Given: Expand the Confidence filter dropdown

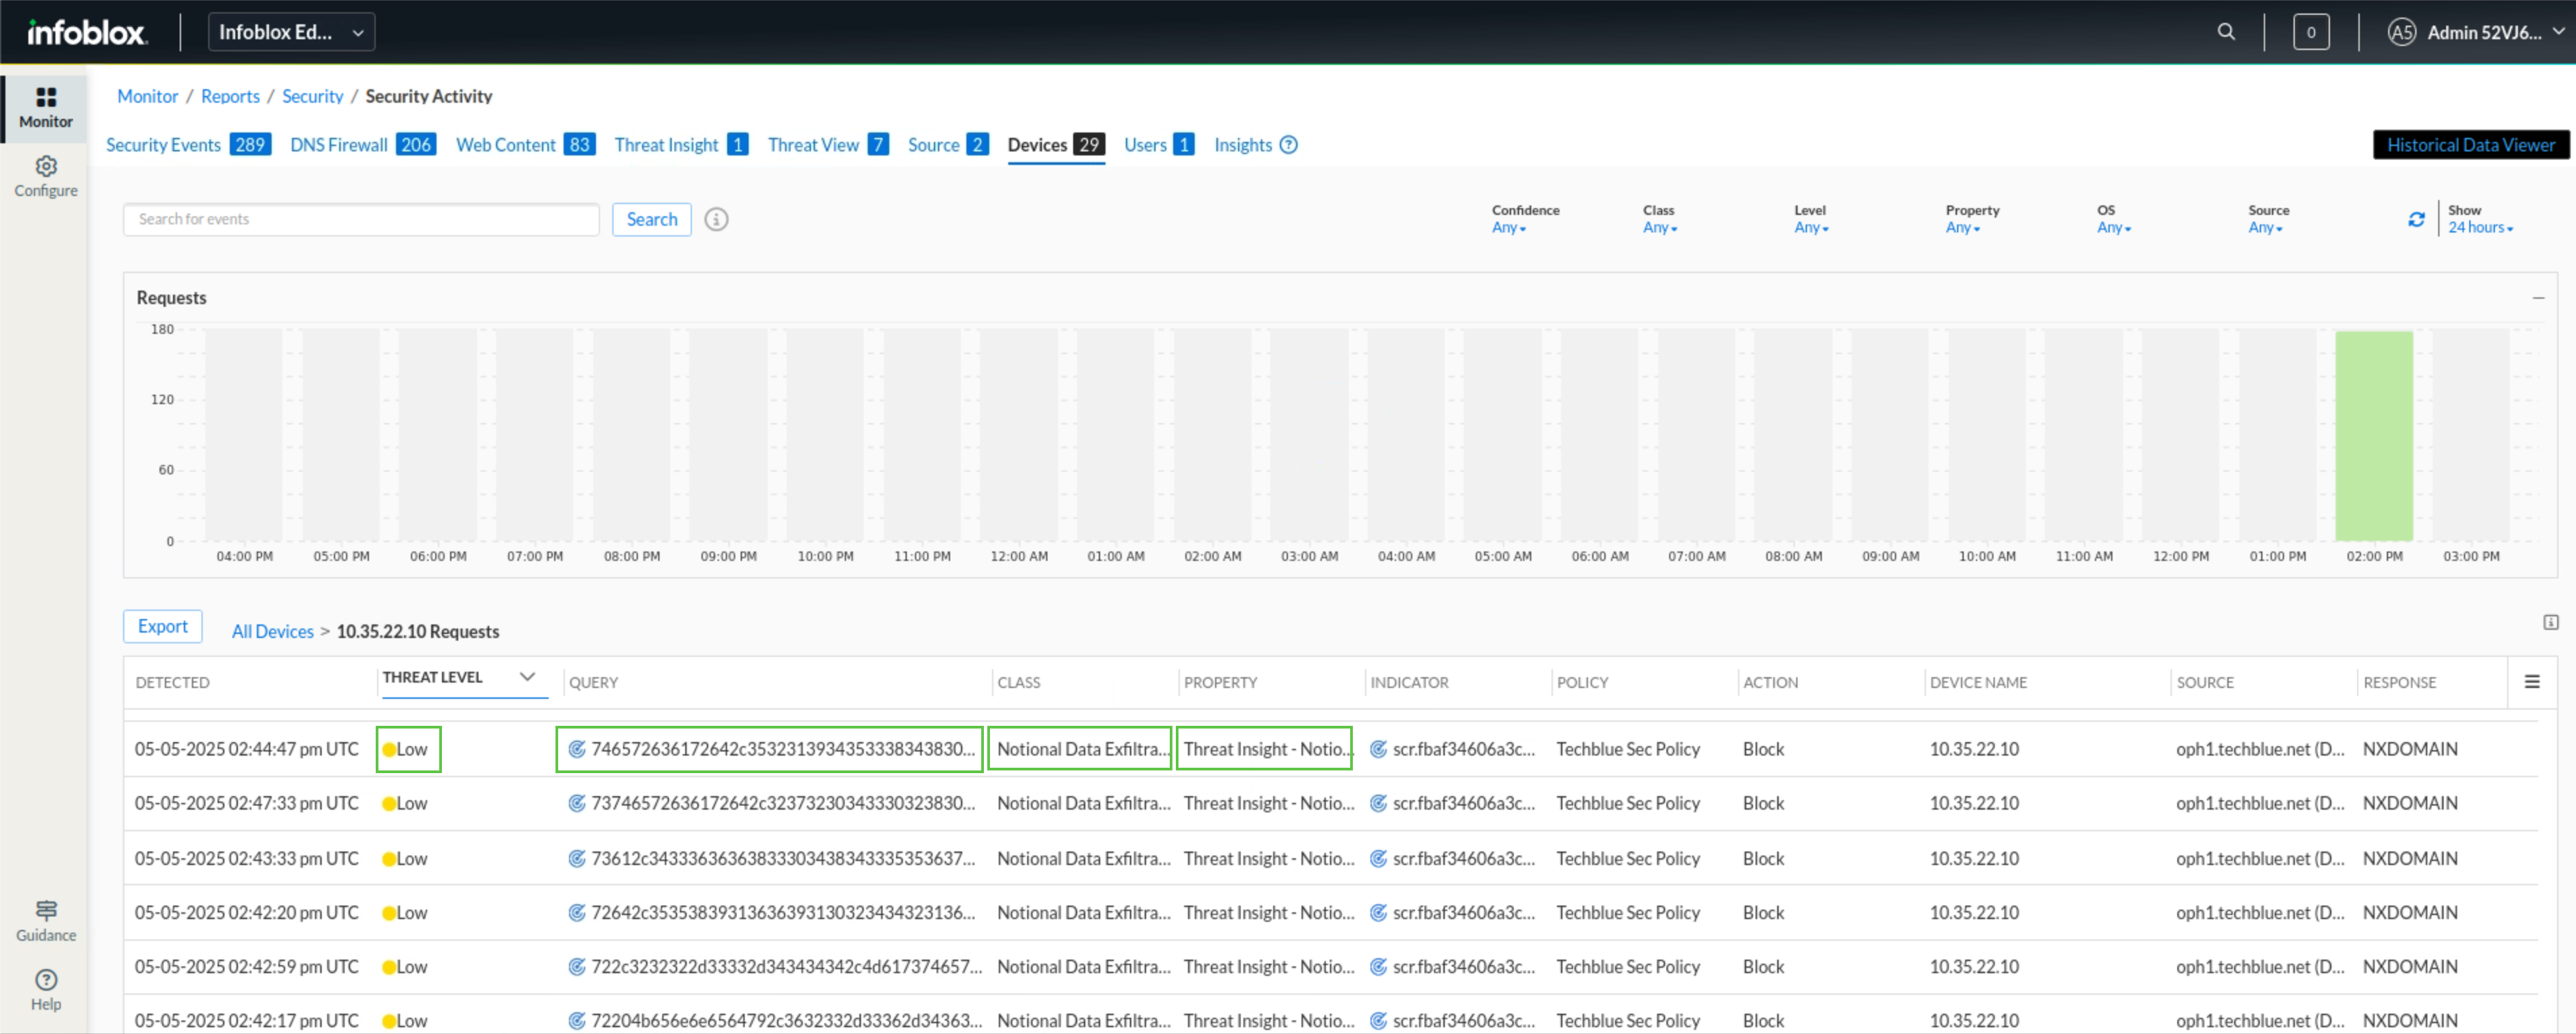Looking at the screenshot, I should [x=1509, y=228].
